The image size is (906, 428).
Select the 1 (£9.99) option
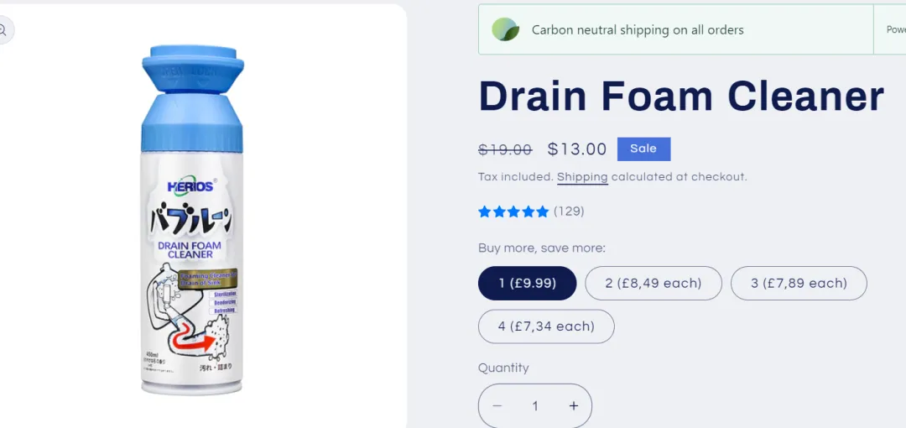tap(527, 284)
